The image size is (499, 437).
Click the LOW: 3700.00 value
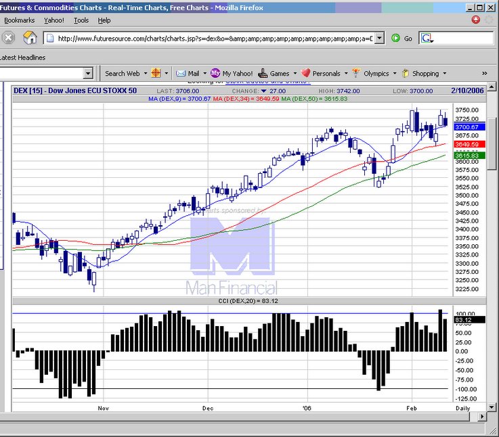click(413, 91)
